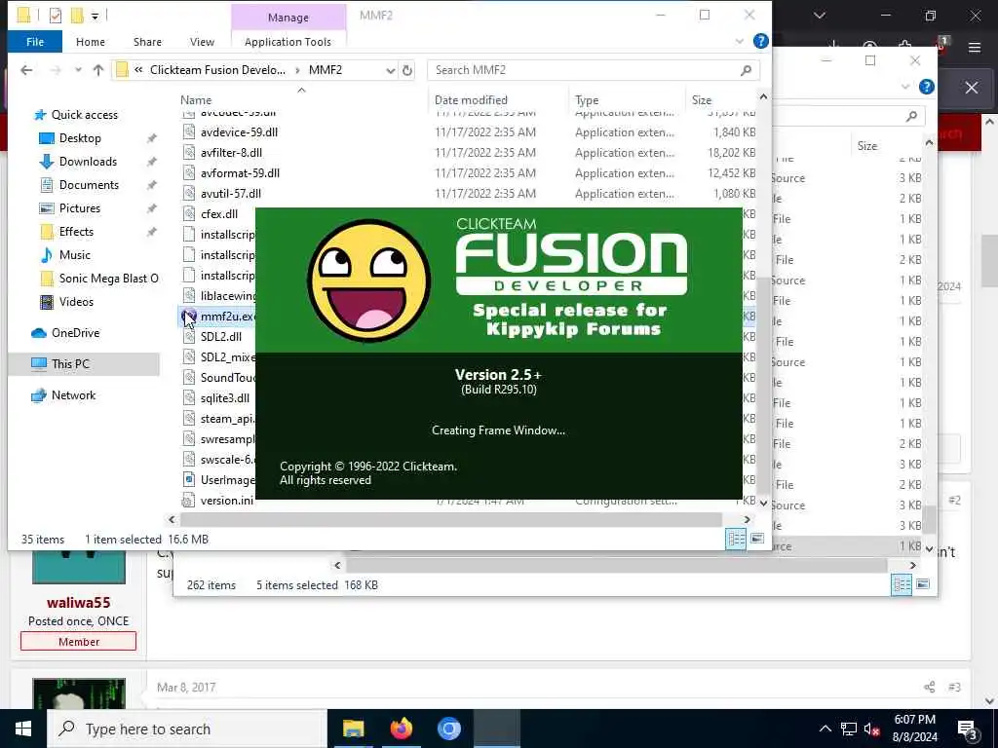Click rear Explorer window search magnifier
Image resolution: width=998 pixels, height=748 pixels.
pyautogui.click(x=911, y=116)
